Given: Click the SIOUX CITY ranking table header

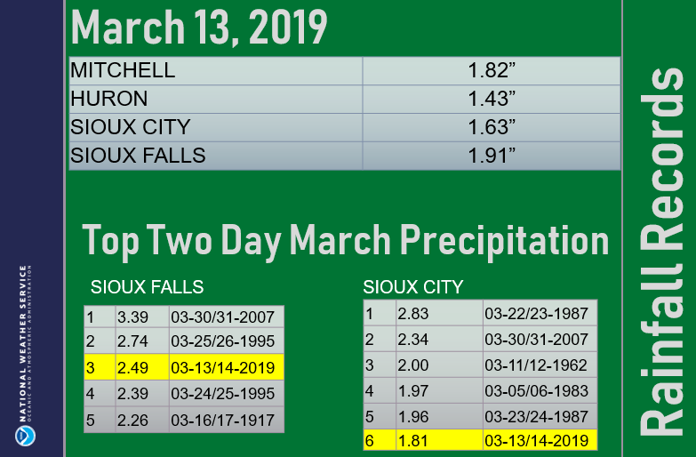Looking at the screenshot, I should click(412, 287).
